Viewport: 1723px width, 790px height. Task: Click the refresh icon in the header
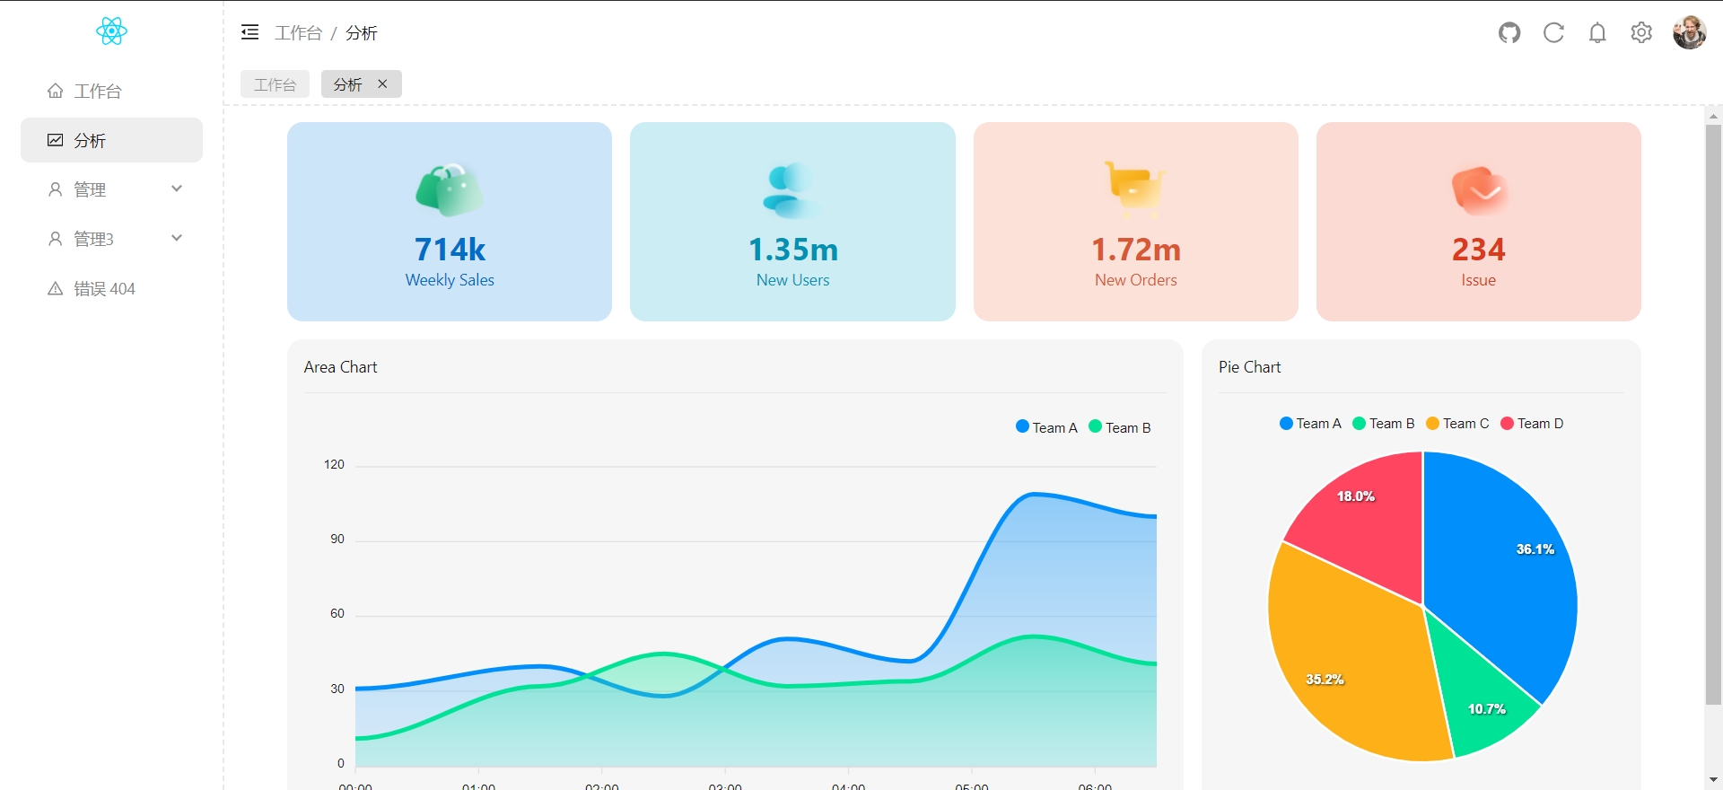click(x=1553, y=33)
